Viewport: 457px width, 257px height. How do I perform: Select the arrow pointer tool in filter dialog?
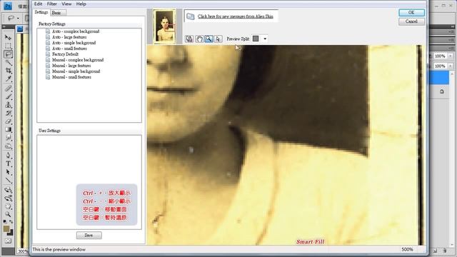pyautogui.click(x=218, y=39)
